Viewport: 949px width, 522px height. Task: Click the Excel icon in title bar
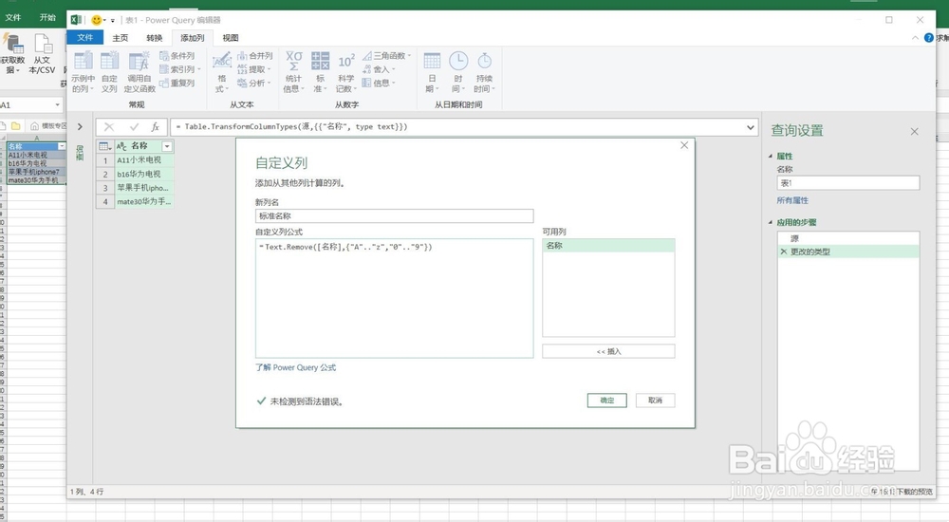point(76,19)
